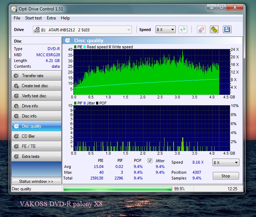Click the PIF max value 3
The height and width of the screenshot is (217, 256).
[122, 172]
